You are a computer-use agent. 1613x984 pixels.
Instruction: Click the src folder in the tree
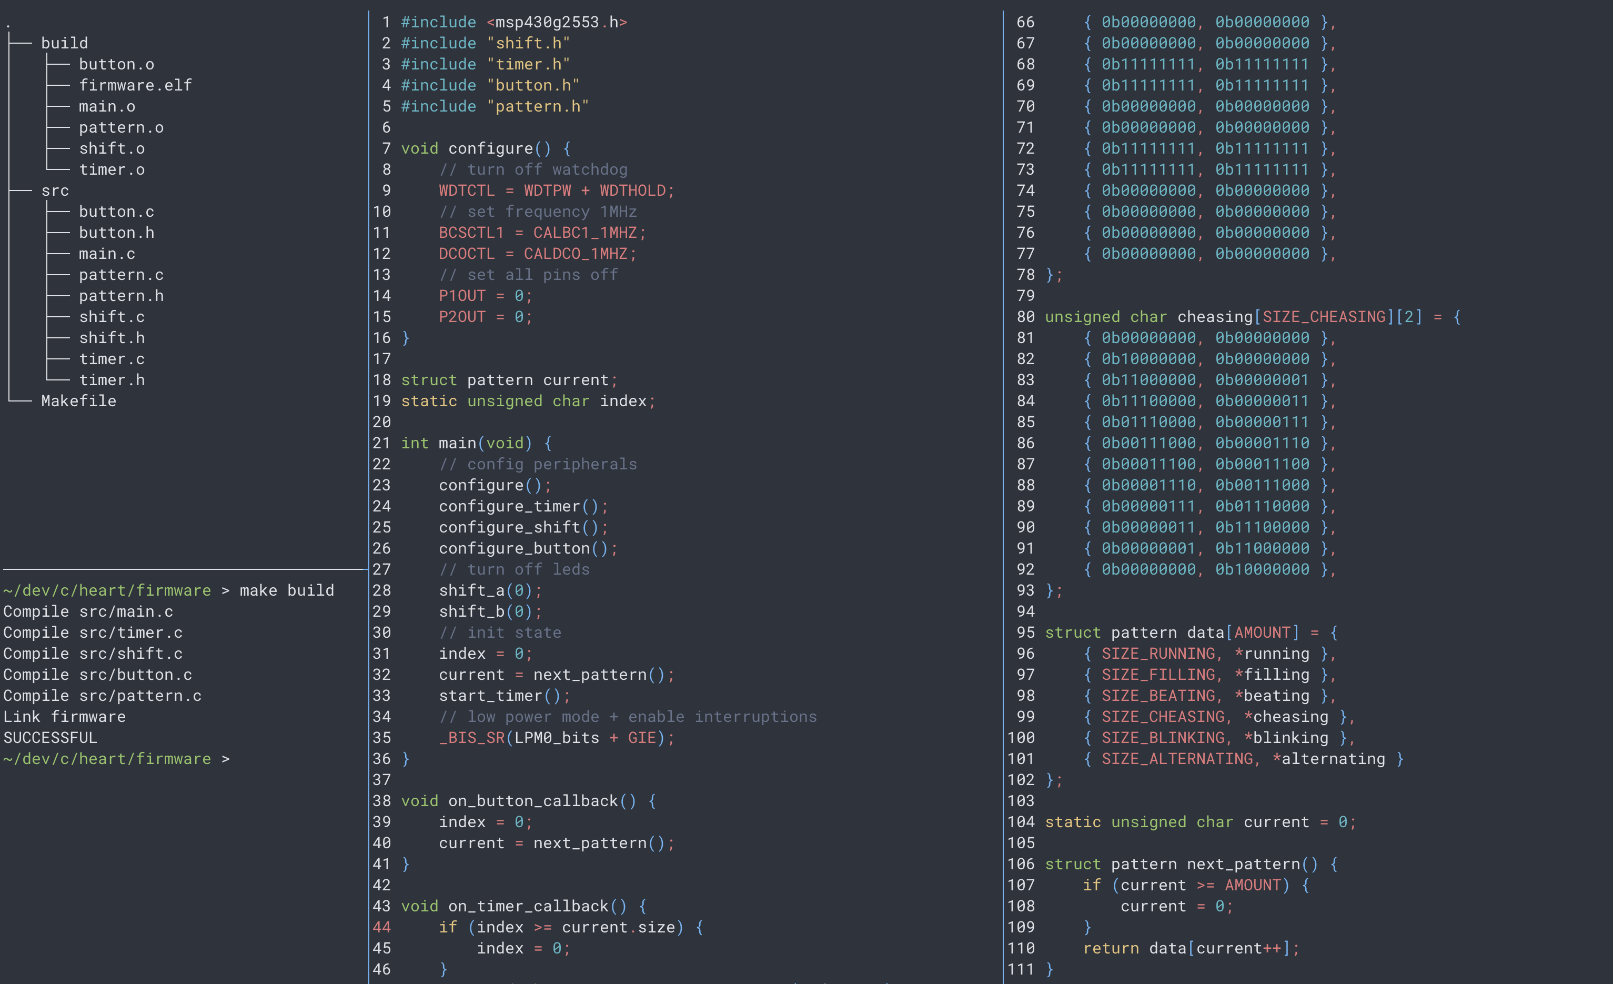55,190
